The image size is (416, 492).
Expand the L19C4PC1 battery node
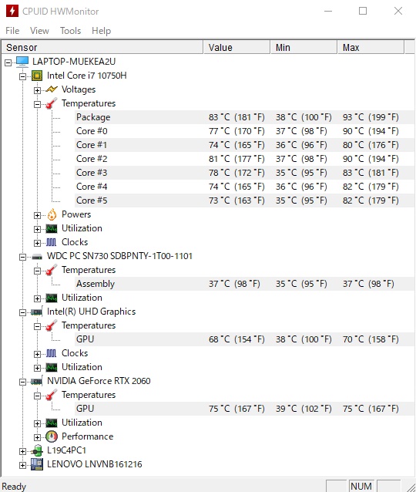click(22, 451)
